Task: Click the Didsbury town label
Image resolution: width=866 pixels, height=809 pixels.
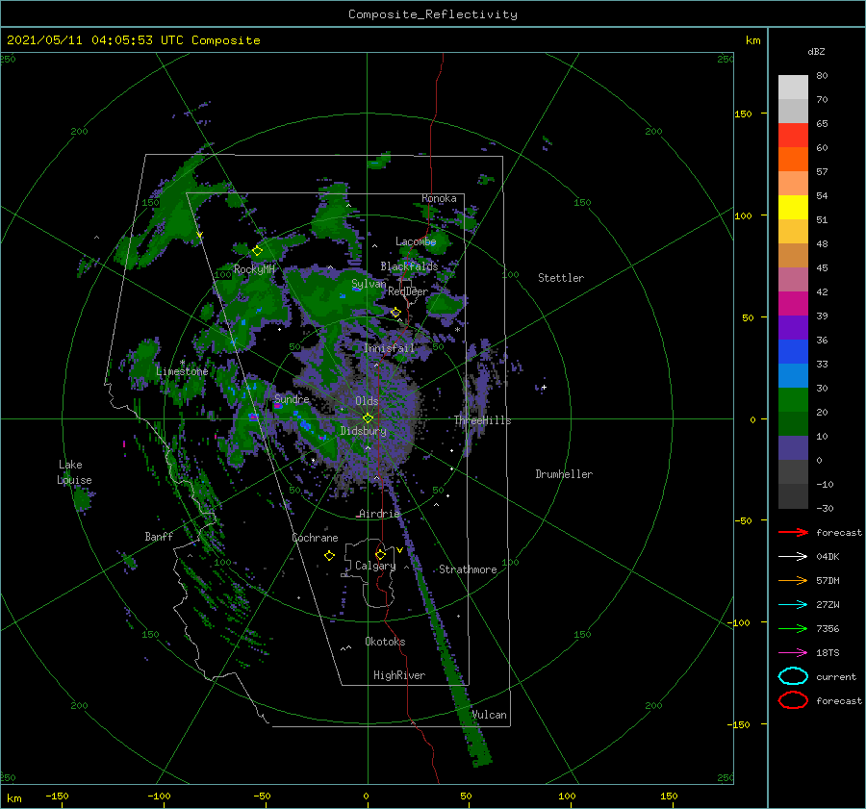Action: 363,431
